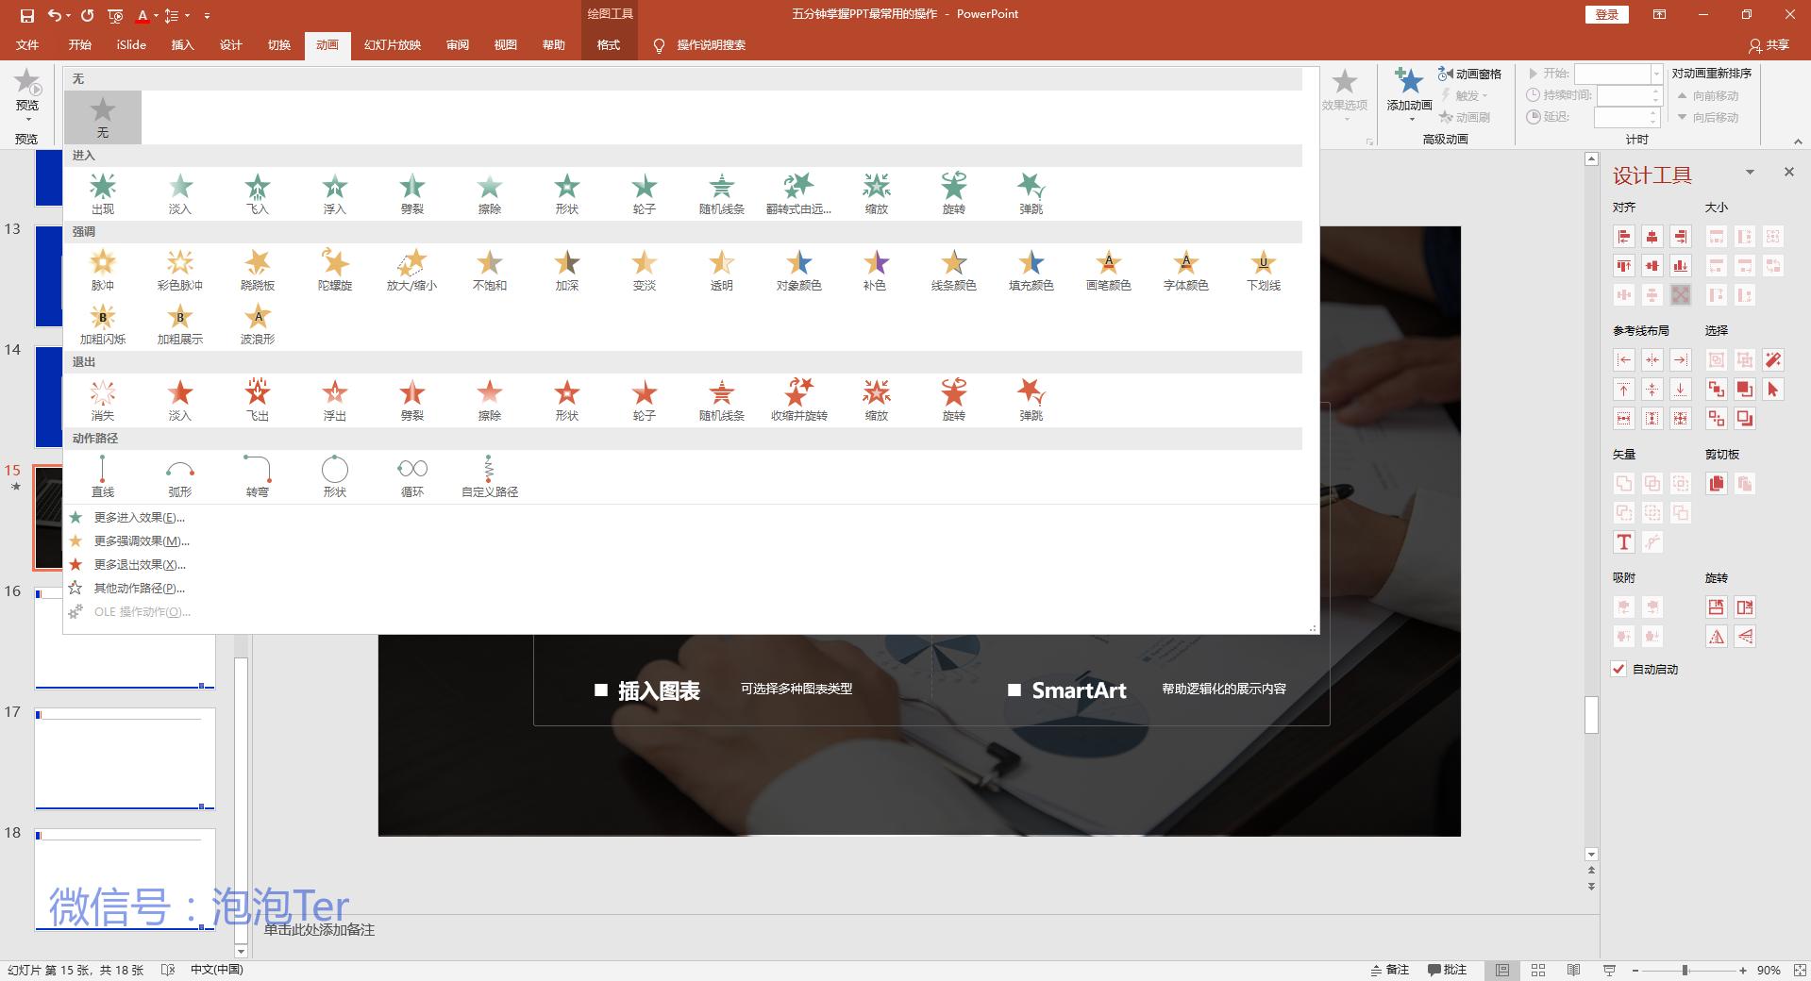Open the 幻灯片放映 tab
Viewport: 1811px width, 981px height.
tap(393, 45)
